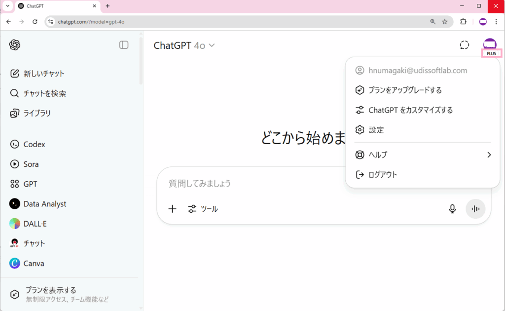Open Sora from the sidebar

point(25,164)
